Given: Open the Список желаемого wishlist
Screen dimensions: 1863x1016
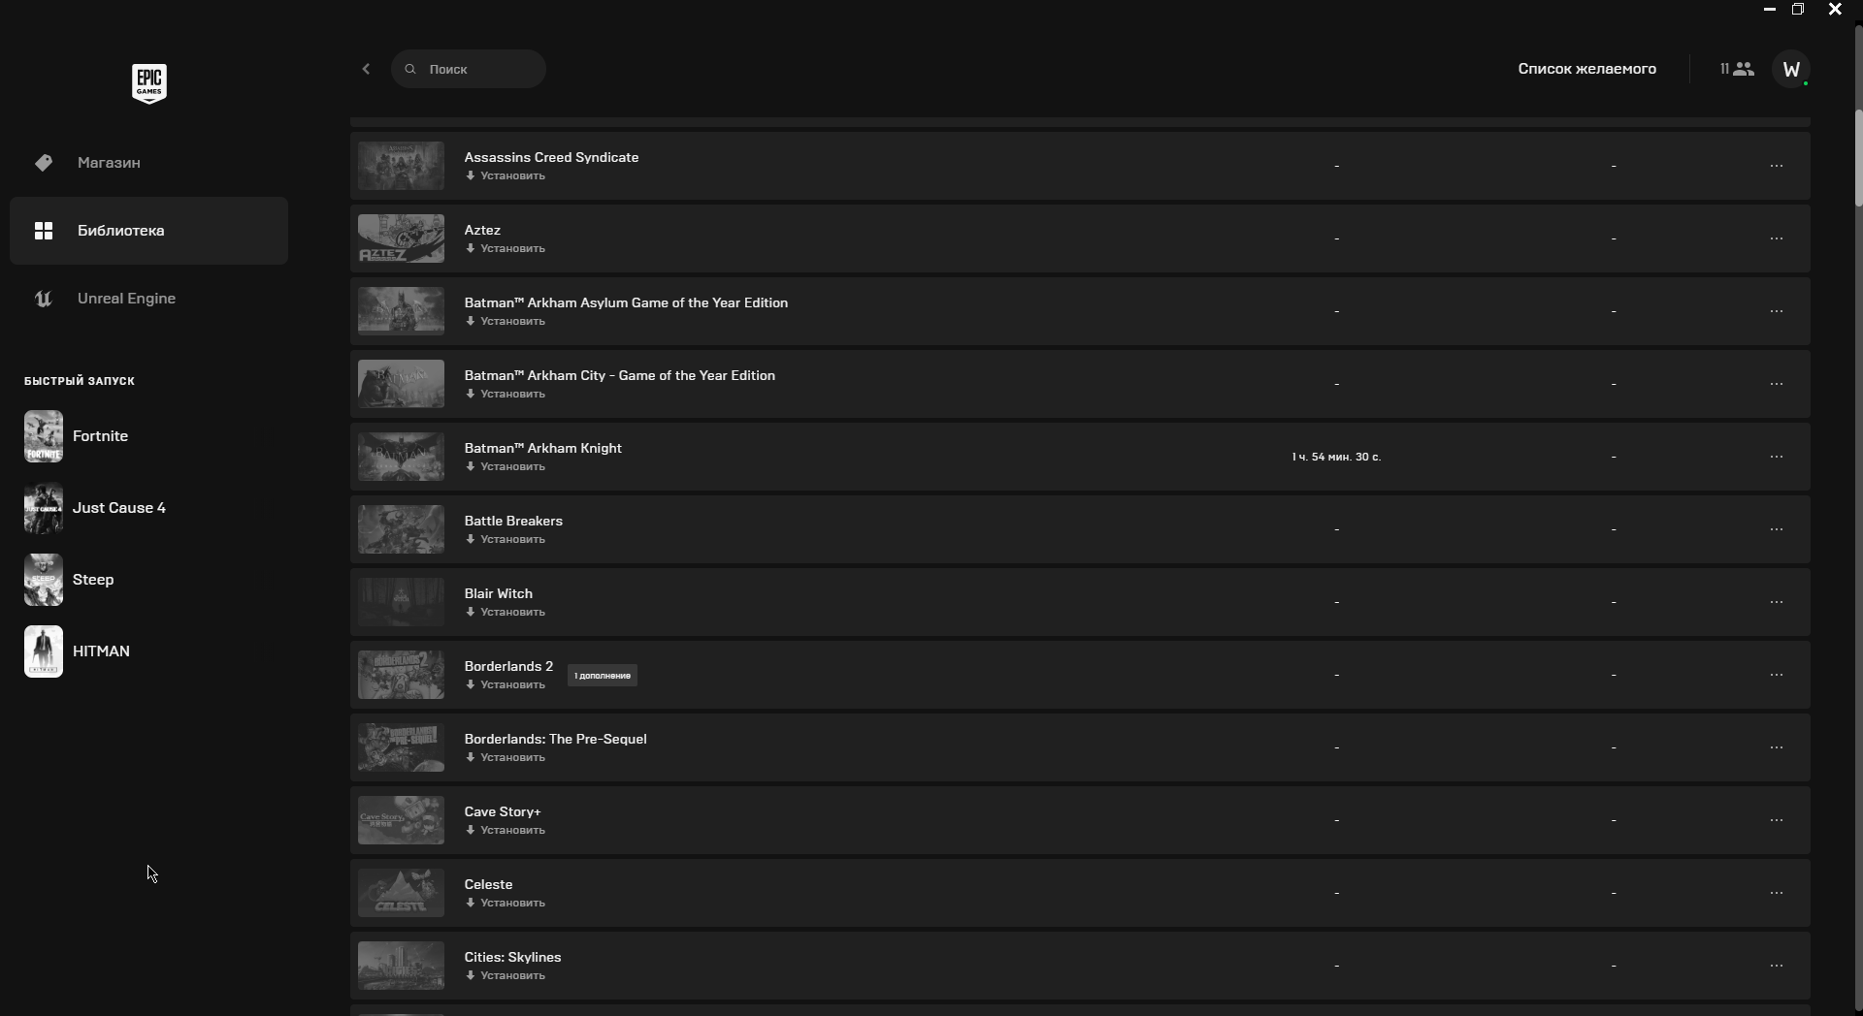Looking at the screenshot, I should (x=1586, y=69).
